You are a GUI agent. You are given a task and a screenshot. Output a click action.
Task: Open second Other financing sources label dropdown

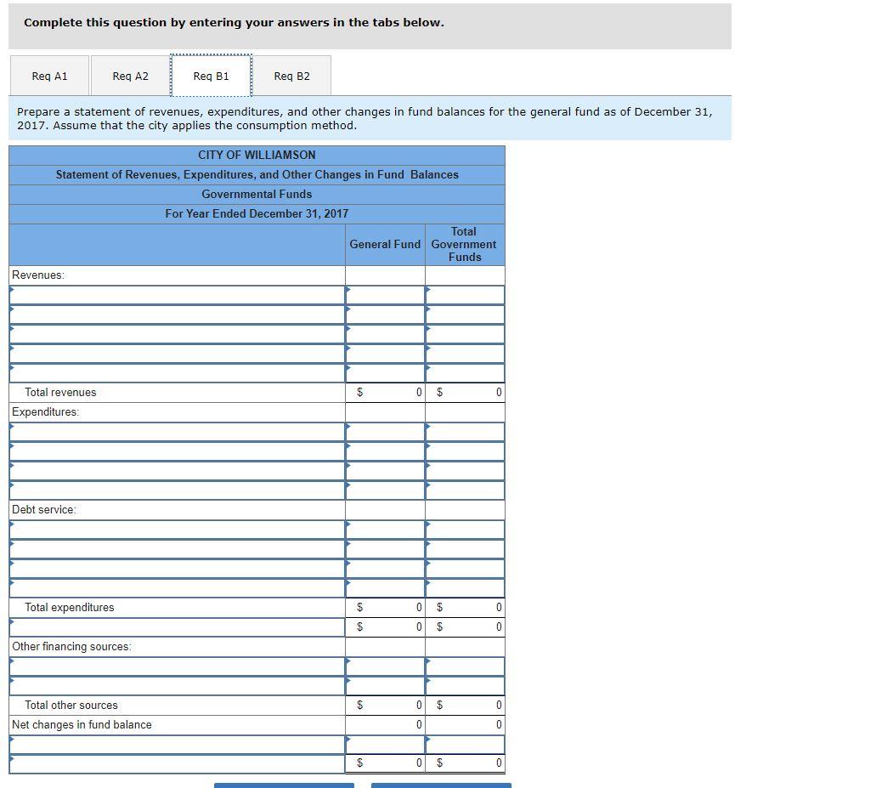tap(177, 686)
